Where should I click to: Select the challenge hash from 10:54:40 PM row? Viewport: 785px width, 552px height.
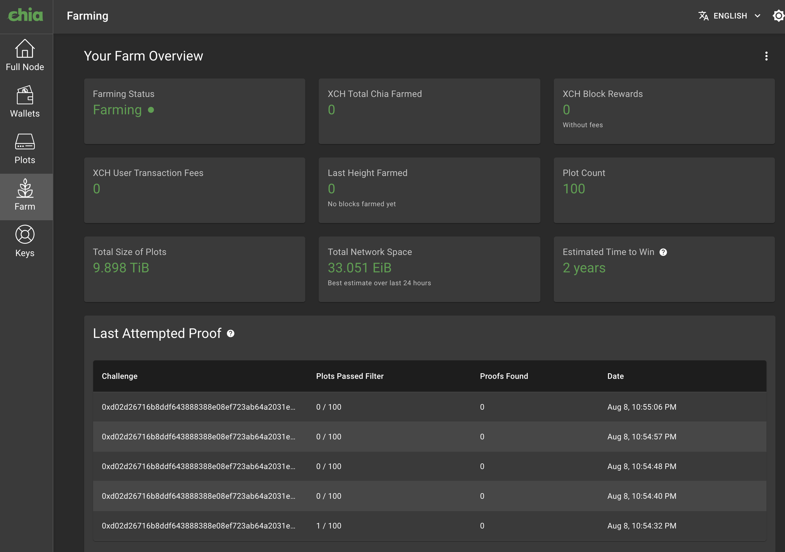click(x=199, y=496)
